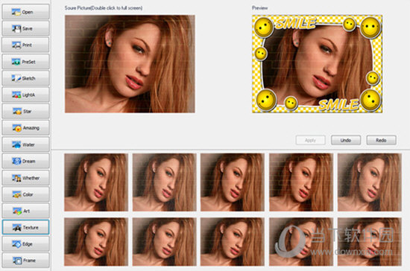410x271 pixels.
Task: Select third texture thumbnail in top row
Action: [233, 182]
